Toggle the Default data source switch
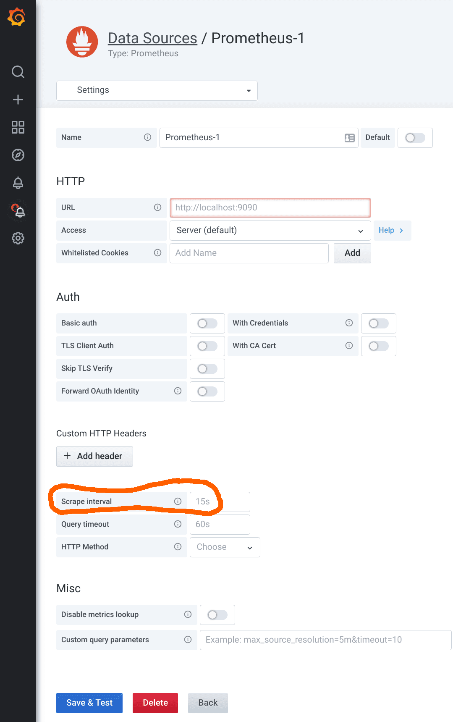This screenshot has width=453, height=722. (x=415, y=138)
